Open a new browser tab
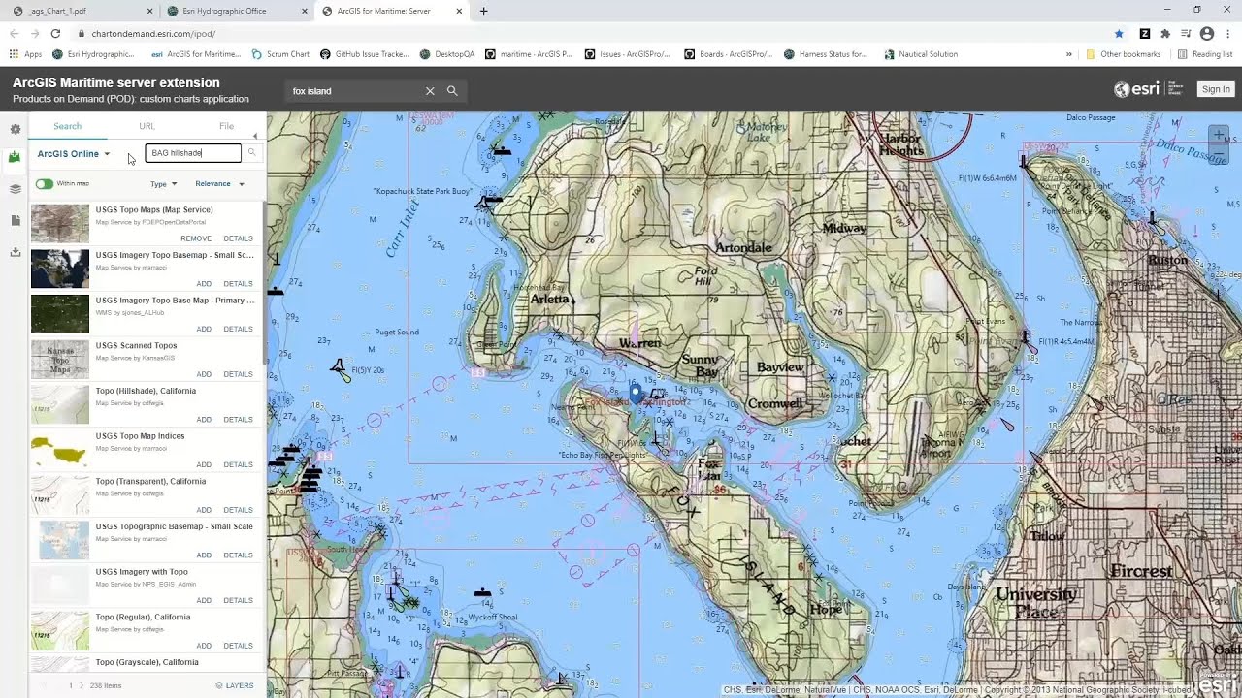Screen dimensions: 1242x698 click(x=484, y=11)
